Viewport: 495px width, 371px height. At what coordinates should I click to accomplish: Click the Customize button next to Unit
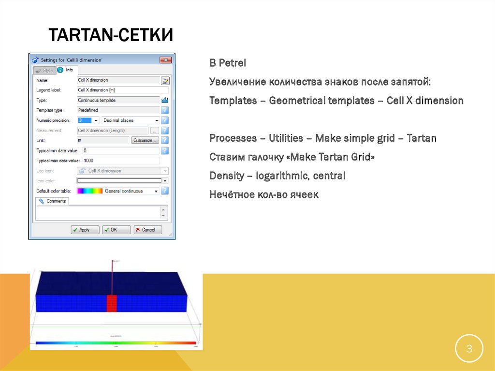point(145,140)
